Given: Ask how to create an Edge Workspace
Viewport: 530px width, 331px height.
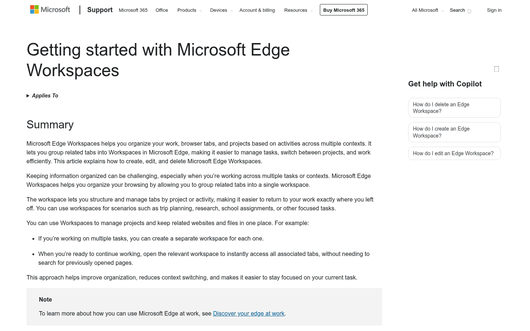Looking at the screenshot, I should (455, 132).
